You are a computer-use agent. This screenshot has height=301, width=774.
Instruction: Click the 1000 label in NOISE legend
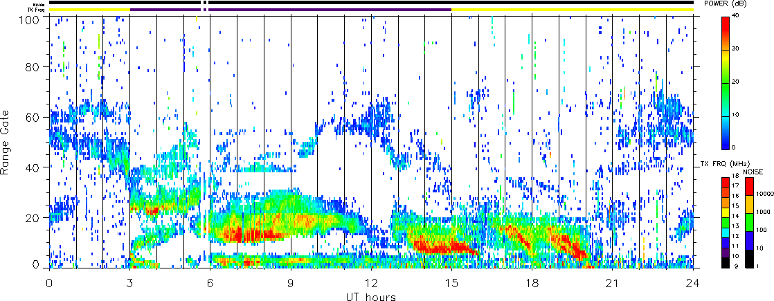[x=763, y=212]
